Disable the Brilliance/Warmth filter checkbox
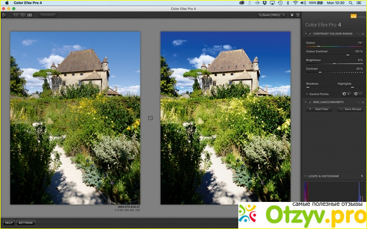This screenshot has height=229, width=367. pos(310,102)
